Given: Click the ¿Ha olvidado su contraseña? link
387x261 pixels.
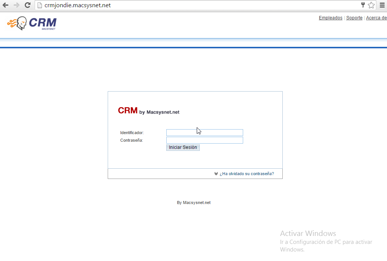Looking at the screenshot, I should point(247,174).
